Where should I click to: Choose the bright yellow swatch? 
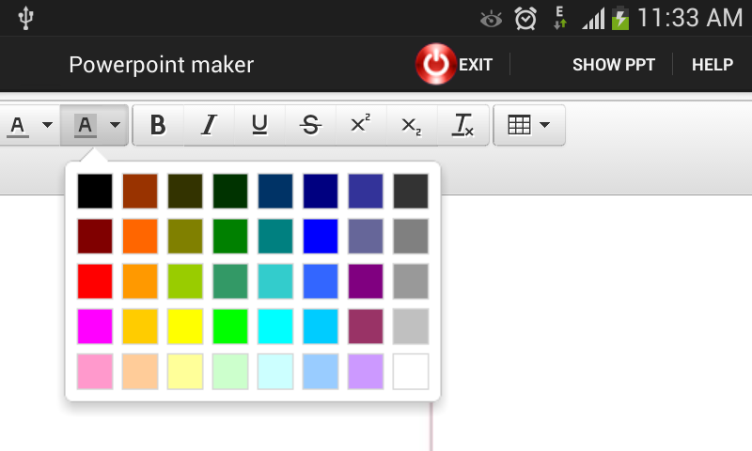pos(185,326)
